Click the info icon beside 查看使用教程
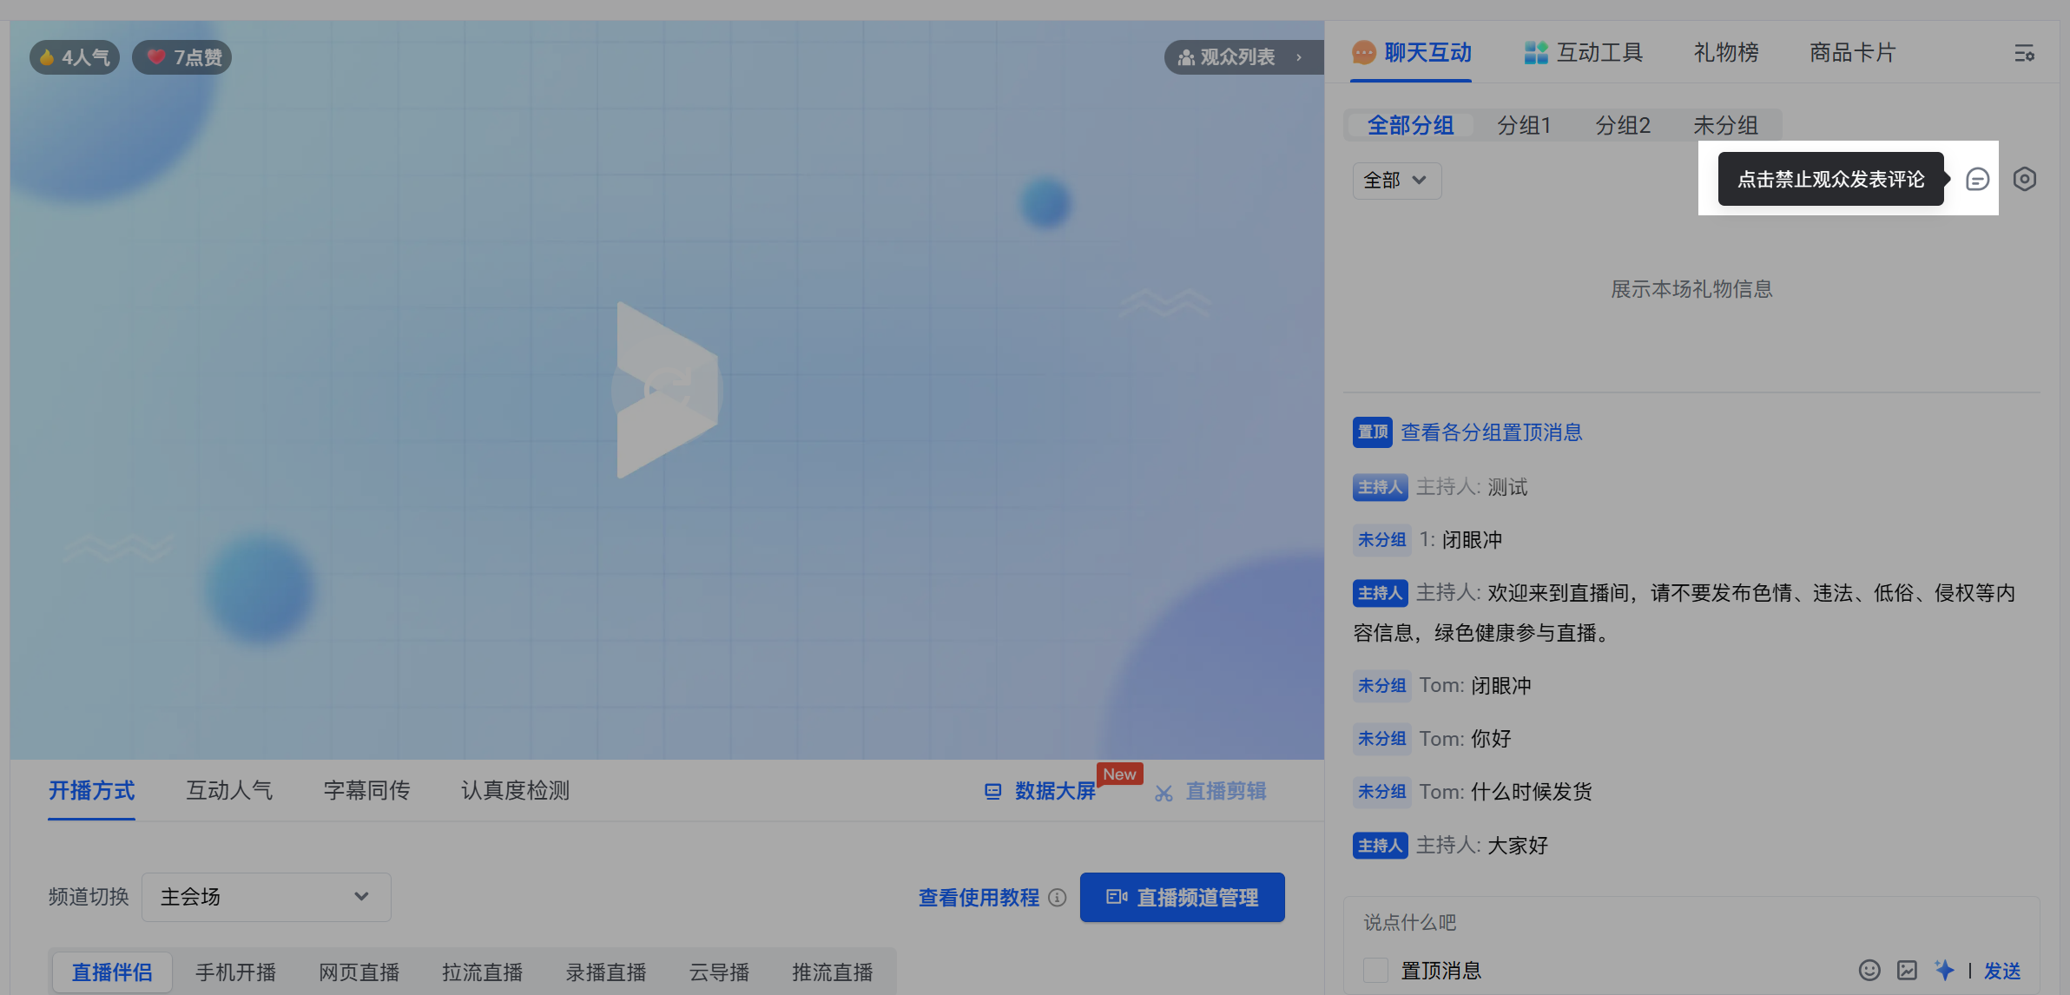Image resolution: width=2070 pixels, height=995 pixels. point(1057,898)
